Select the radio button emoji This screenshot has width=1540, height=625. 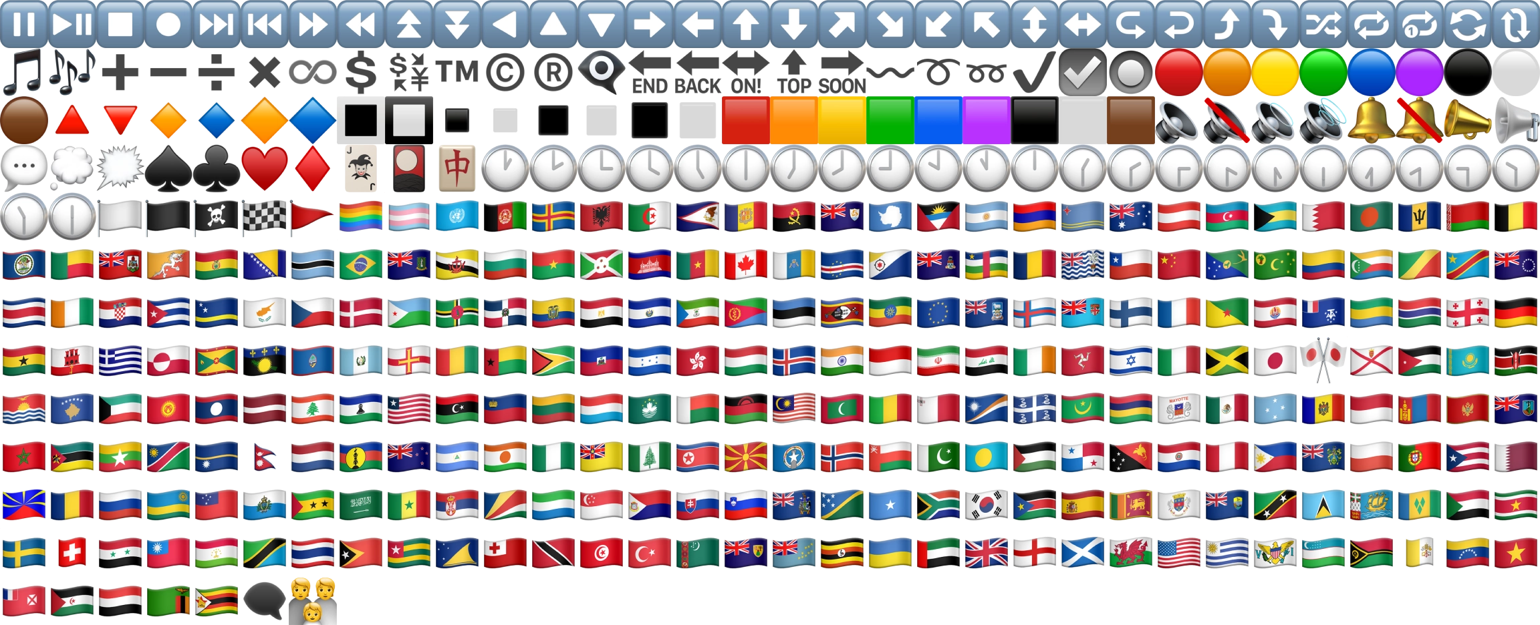click(1131, 72)
